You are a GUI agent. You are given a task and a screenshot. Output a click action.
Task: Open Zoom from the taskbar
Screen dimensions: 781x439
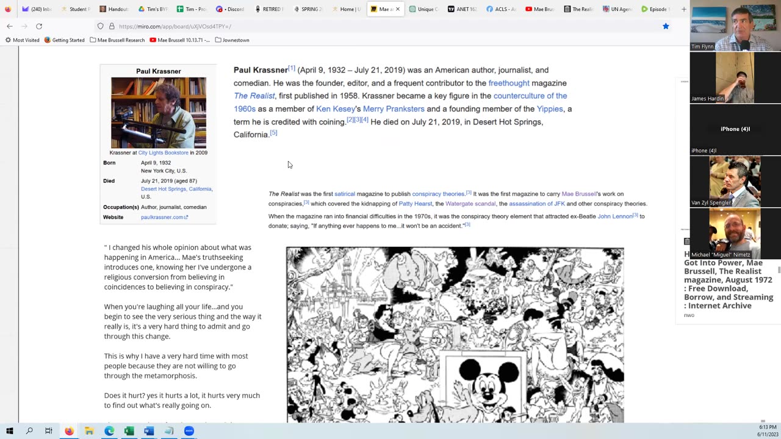click(189, 431)
